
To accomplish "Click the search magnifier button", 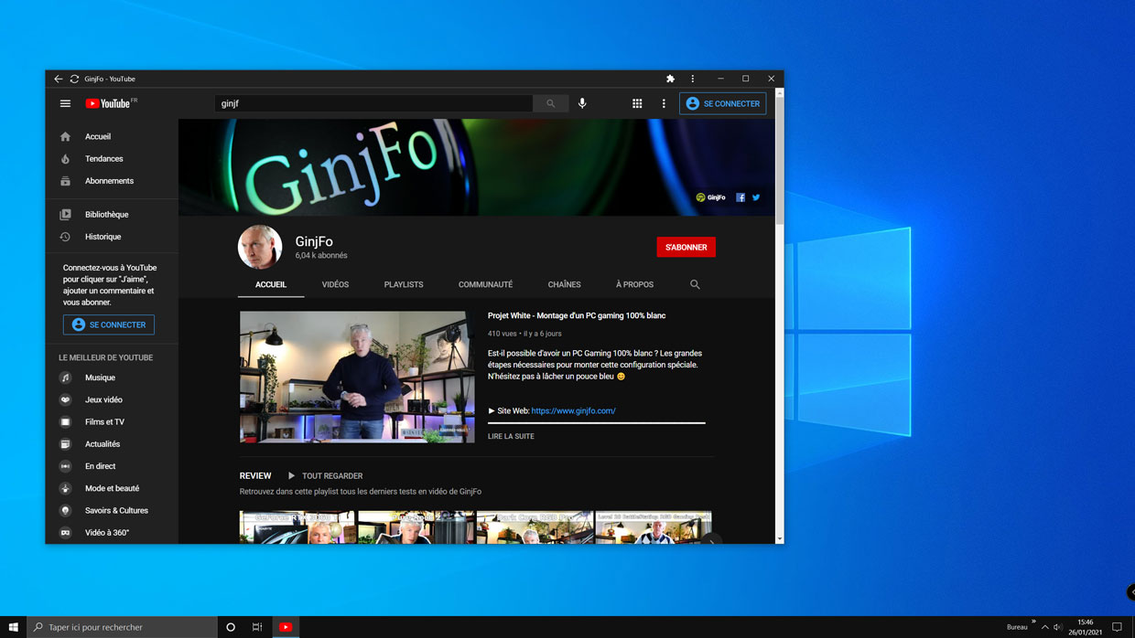I will (550, 103).
